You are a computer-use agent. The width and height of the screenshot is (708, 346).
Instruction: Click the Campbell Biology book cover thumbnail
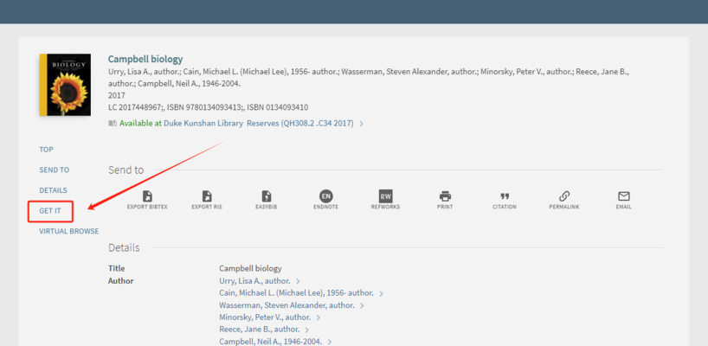(65, 85)
